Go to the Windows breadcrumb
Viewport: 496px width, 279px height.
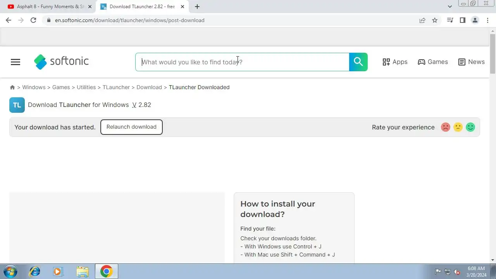click(x=34, y=87)
